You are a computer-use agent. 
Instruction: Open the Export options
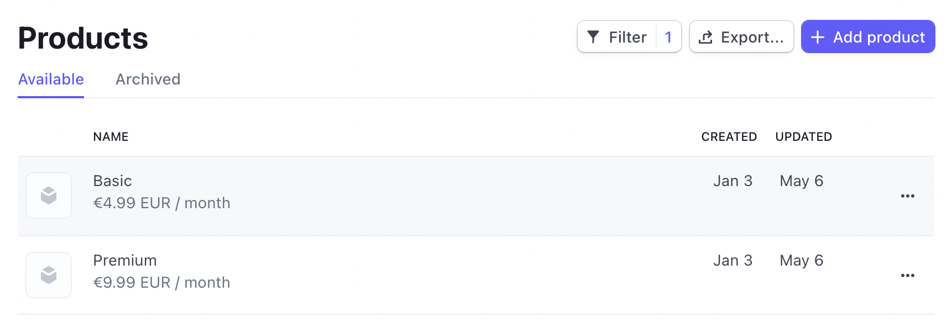(x=741, y=37)
